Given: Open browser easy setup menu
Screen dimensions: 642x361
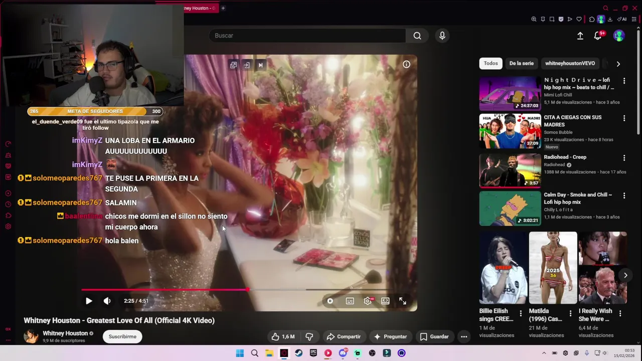Looking at the screenshot, I should tap(634, 19).
